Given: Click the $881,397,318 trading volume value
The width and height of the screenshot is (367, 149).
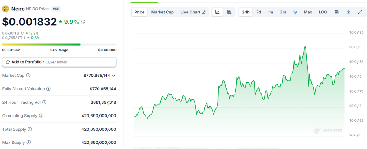Looking at the screenshot, I should (x=103, y=102).
